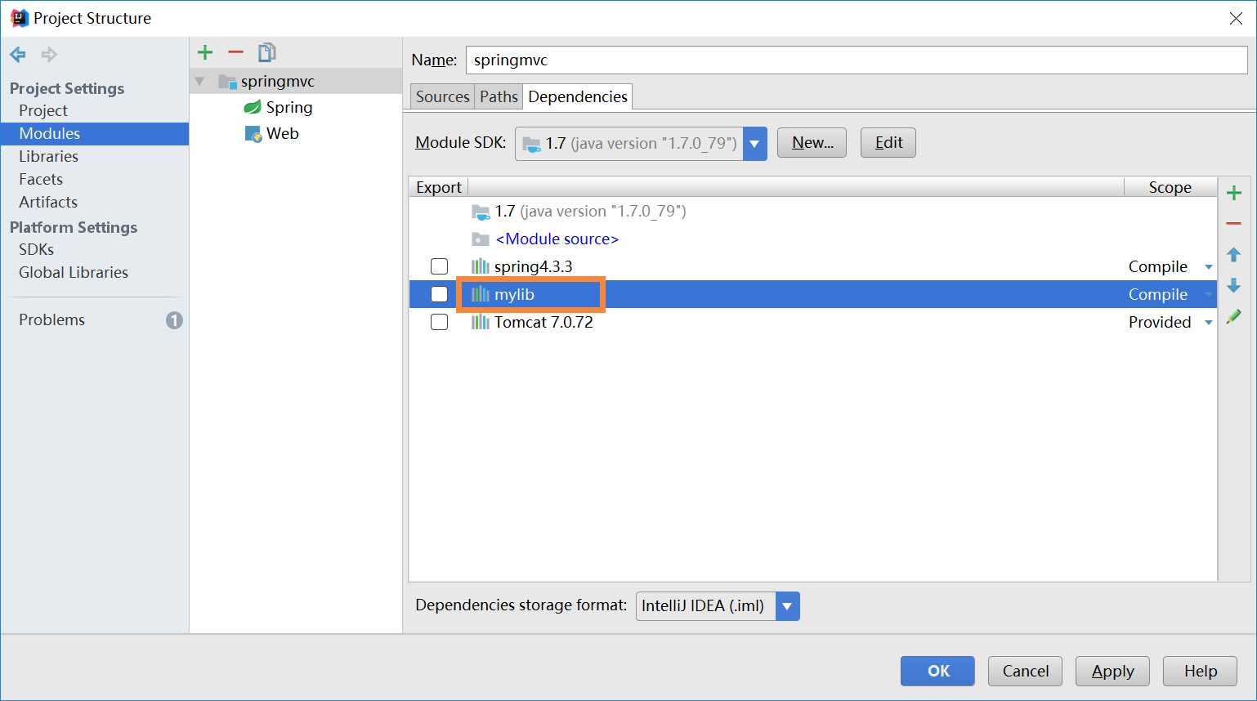Open SDKs under Platform Settings
Image resolution: width=1257 pixels, height=701 pixels.
coord(36,249)
